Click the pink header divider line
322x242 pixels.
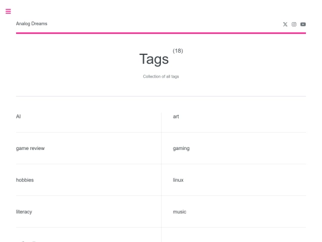pyautogui.click(x=161, y=33)
